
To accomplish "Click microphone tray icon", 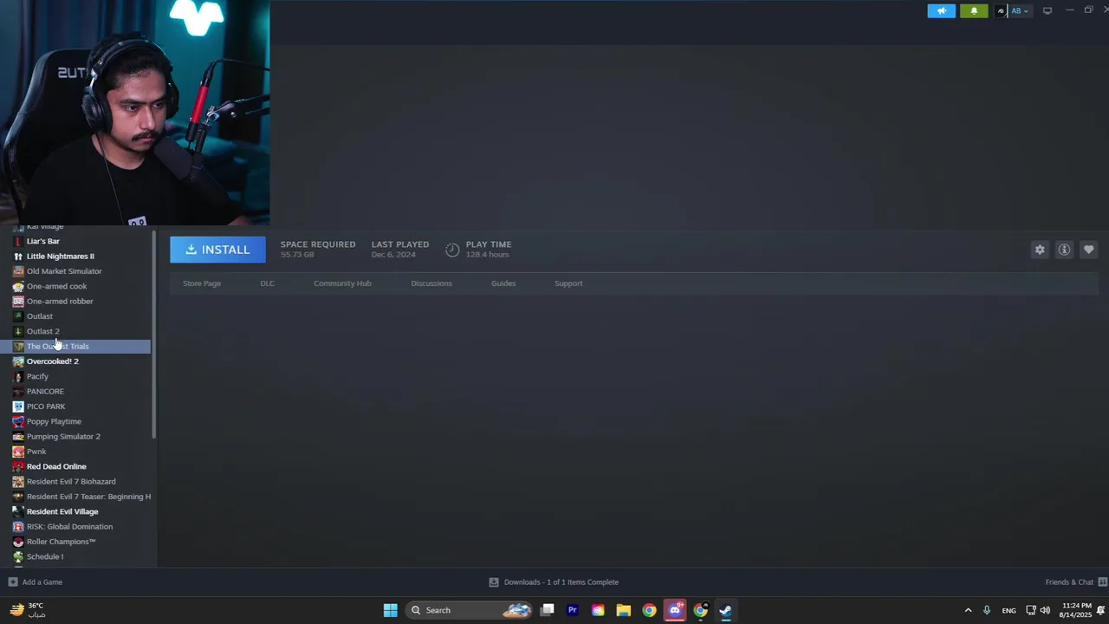I will coord(986,610).
